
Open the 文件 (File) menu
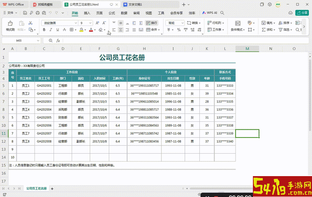tap(10, 13)
